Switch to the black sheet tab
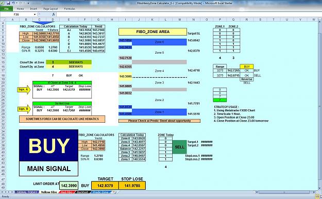 pyautogui.click(x=82, y=192)
